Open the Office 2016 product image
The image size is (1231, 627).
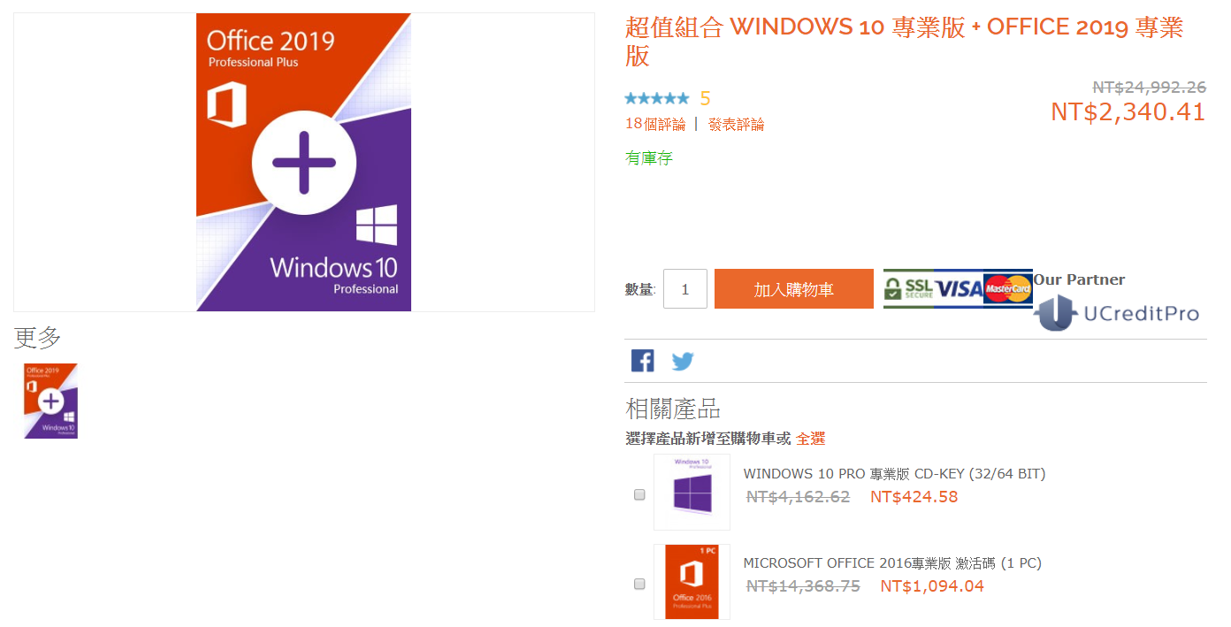coord(692,582)
